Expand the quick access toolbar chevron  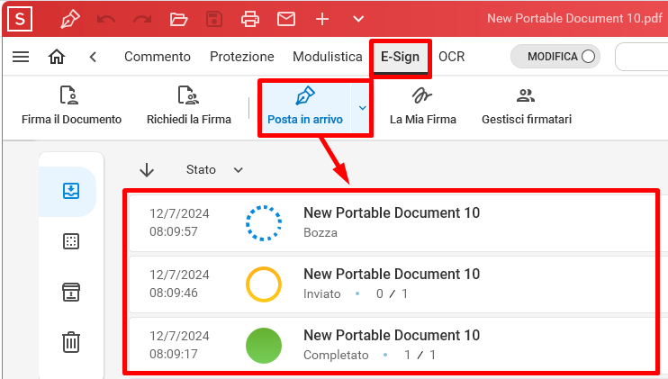(x=358, y=19)
